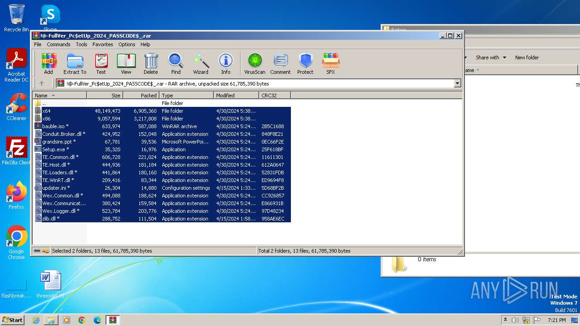Click the volume icon in system tray

515,320
